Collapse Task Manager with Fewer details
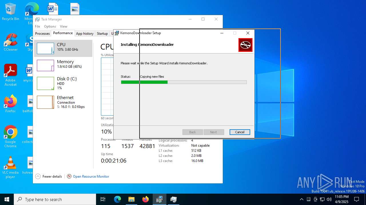The image size is (366, 205). (x=49, y=177)
